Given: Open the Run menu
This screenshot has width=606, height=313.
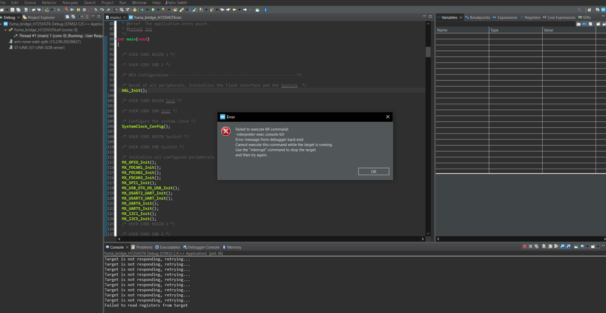Looking at the screenshot, I should pyautogui.click(x=123, y=2).
